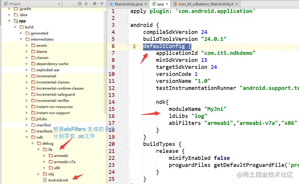Viewport: 299px width, 184px height.
Task: Select the .gradle folder
Action: coord(22,9)
